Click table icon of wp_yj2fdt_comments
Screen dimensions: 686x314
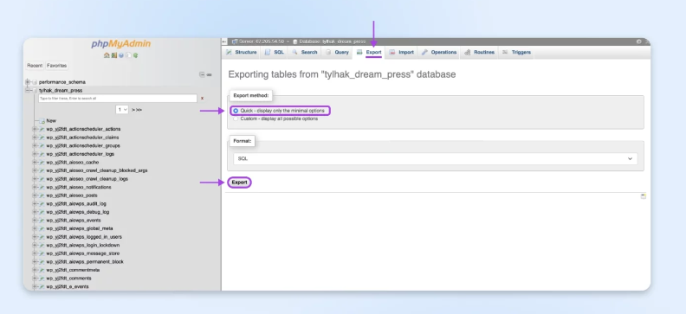click(x=42, y=279)
